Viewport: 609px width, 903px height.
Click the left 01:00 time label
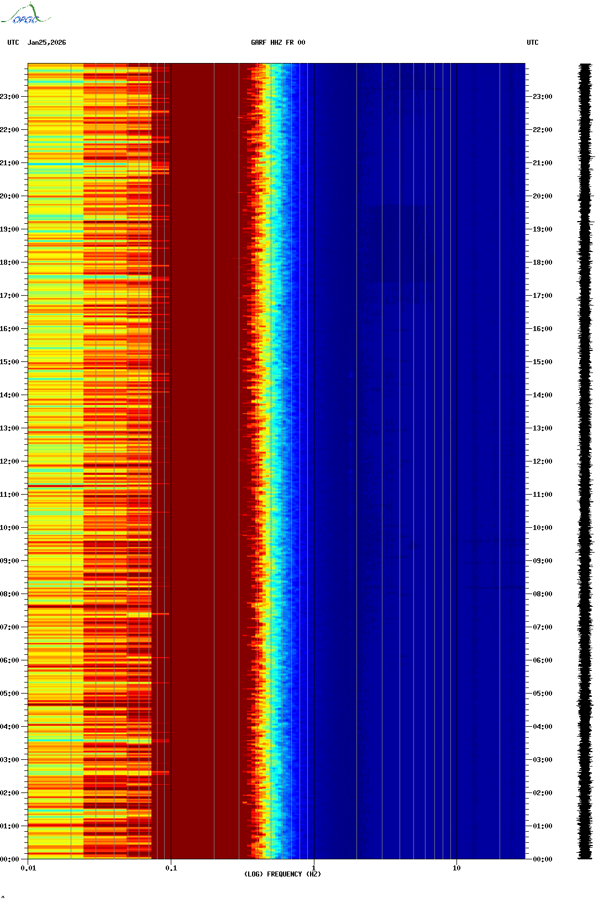(9, 826)
